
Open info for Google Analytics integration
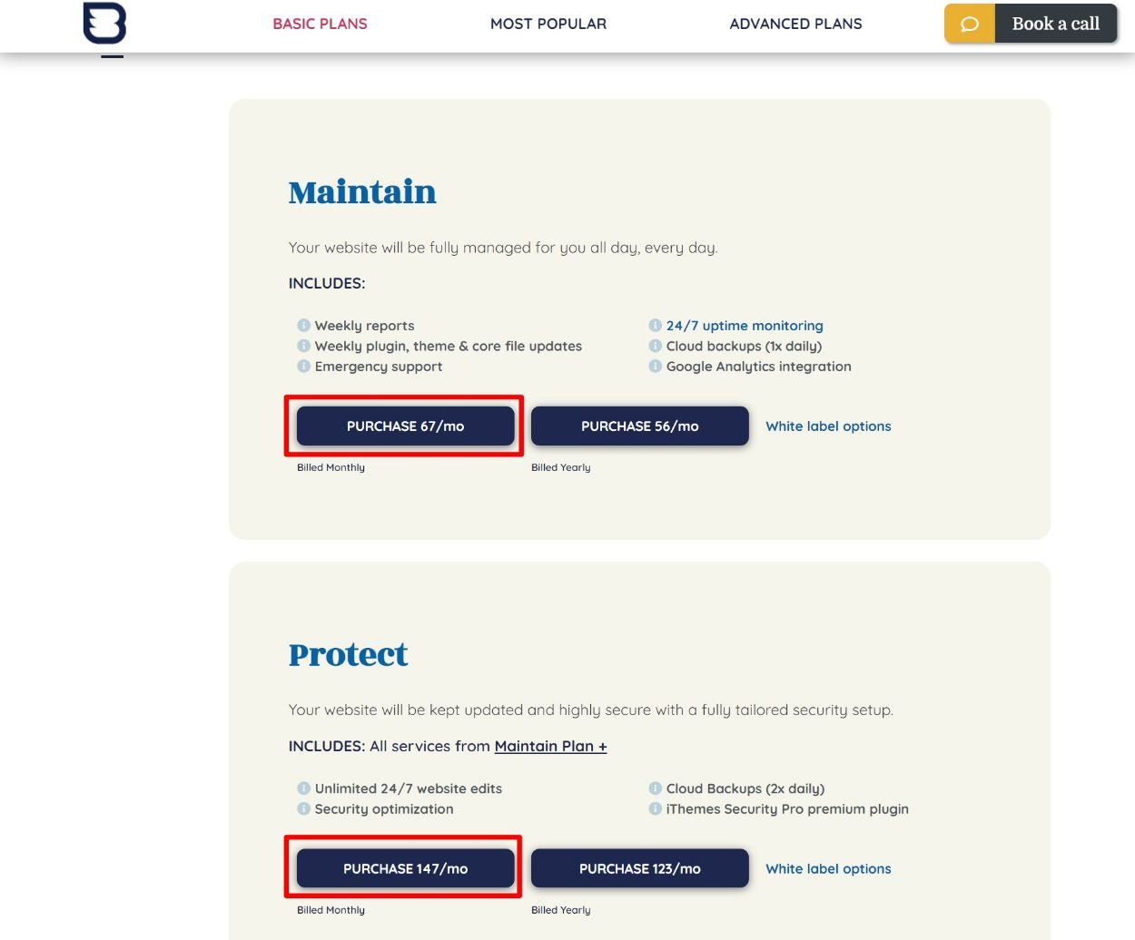[655, 367]
